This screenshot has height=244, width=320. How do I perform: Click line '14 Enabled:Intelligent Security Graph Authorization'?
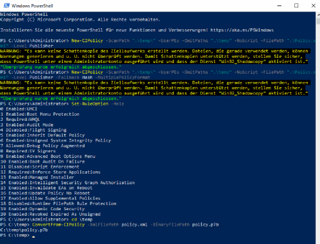(x=68, y=183)
